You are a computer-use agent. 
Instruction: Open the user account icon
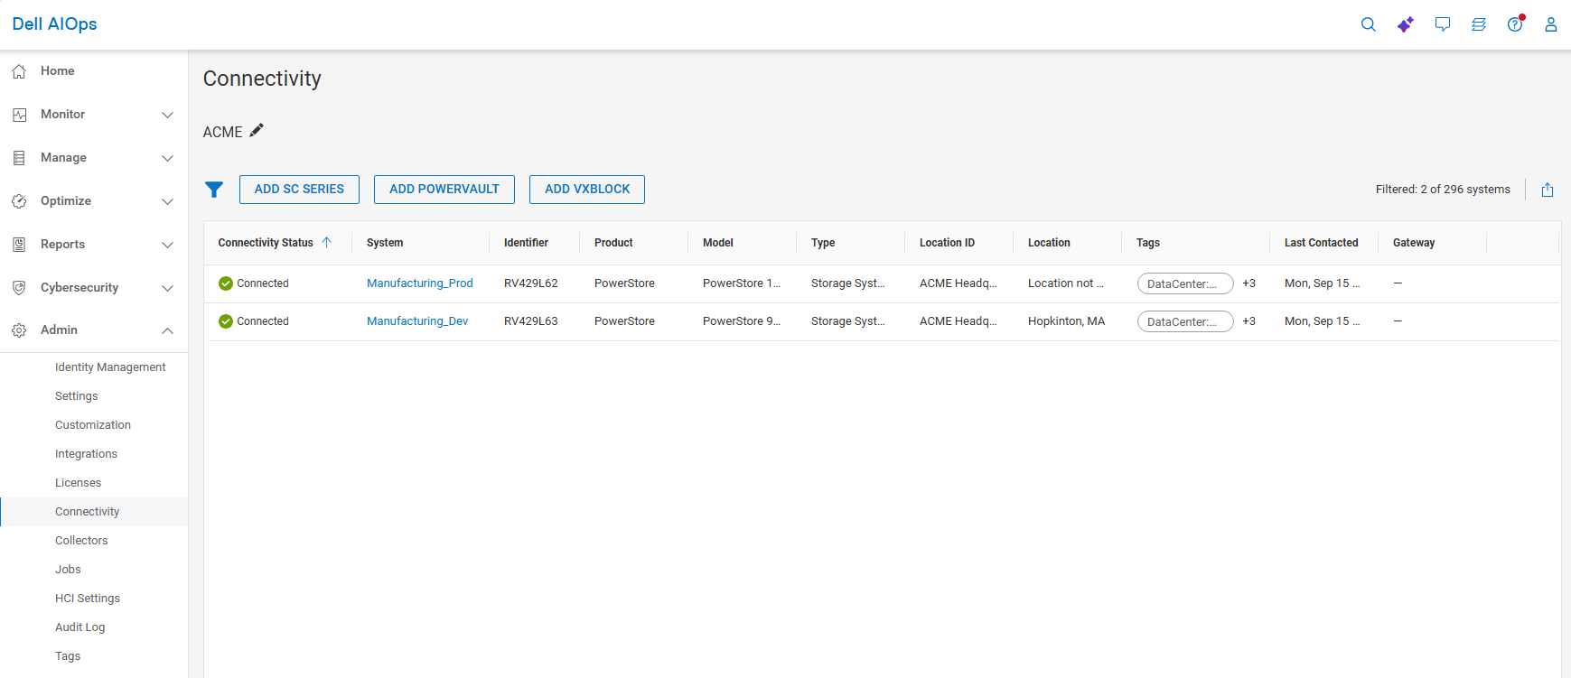coord(1550,24)
